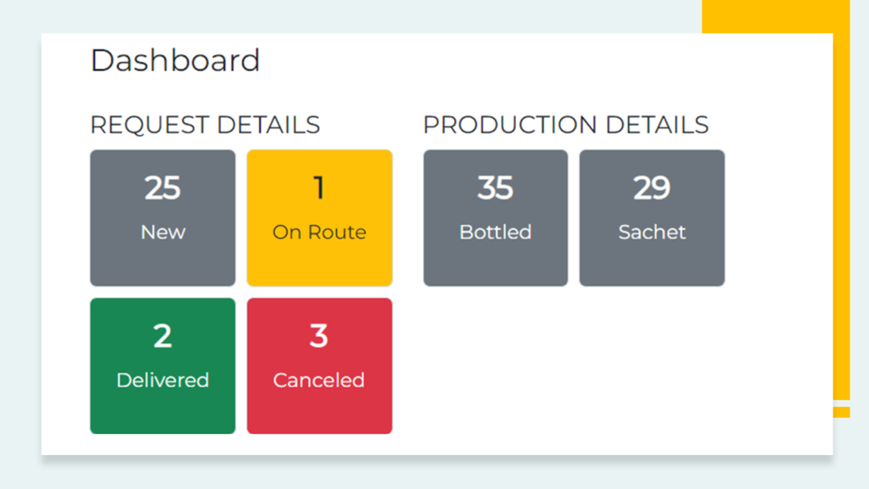Click the number 1 on On Route card
This screenshot has height=489, width=869.
pos(319,188)
